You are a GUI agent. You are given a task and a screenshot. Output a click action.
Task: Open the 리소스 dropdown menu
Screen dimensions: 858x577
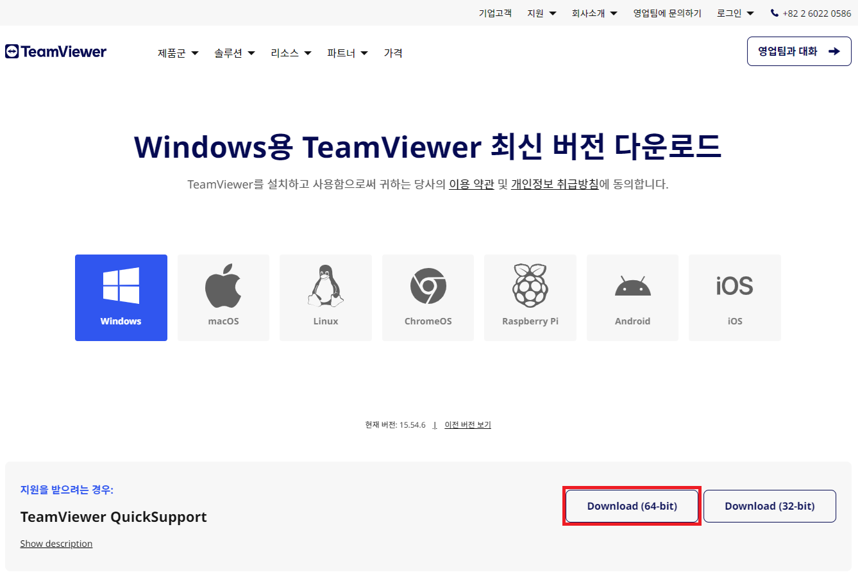click(291, 53)
